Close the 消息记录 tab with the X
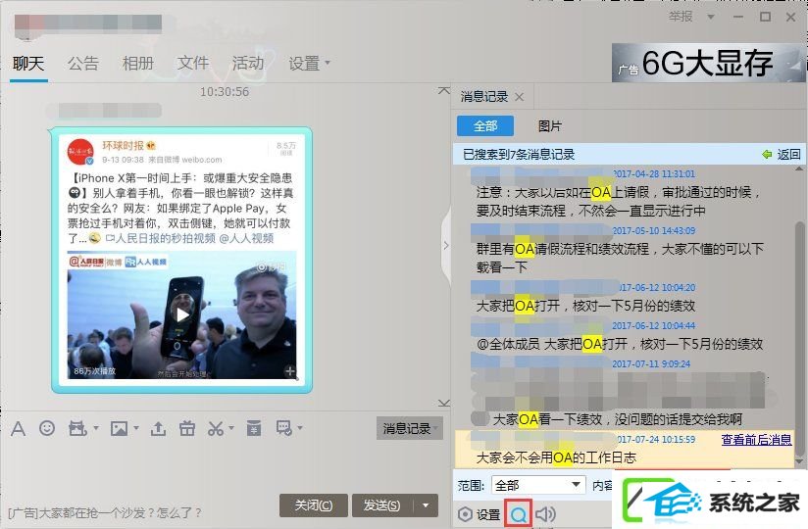 [520, 97]
